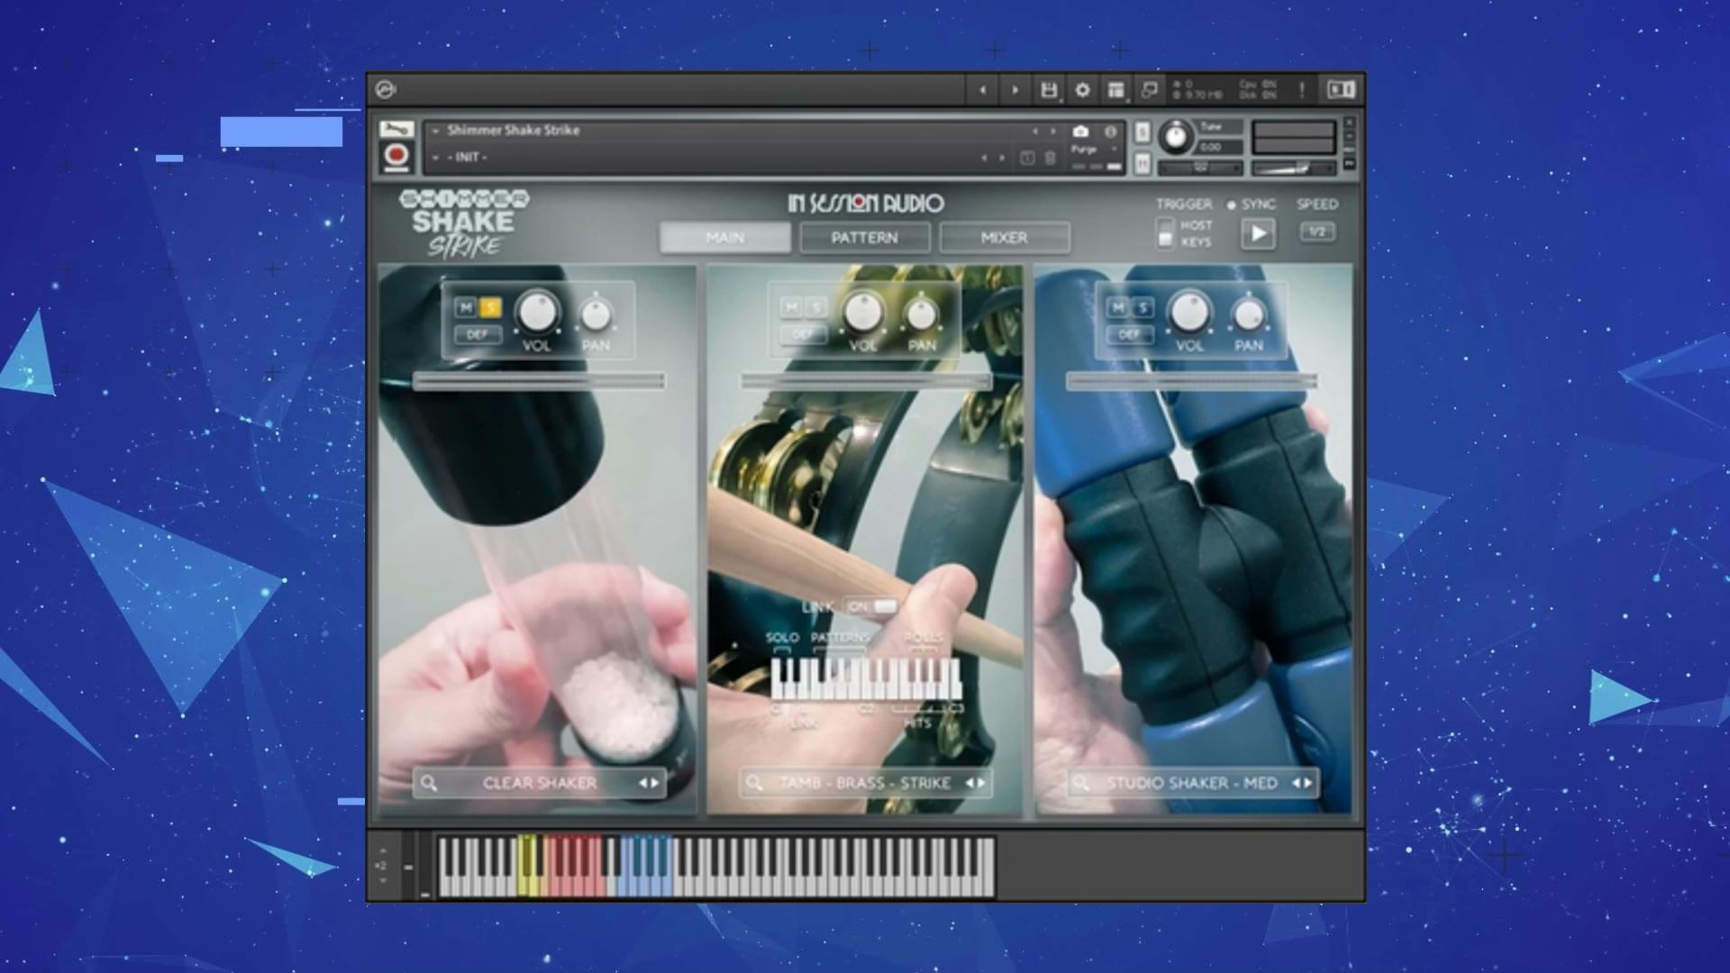
Task: Click the previous preset arrow on Shimmer Shake Strike row
Action: (x=1035, y=132)
